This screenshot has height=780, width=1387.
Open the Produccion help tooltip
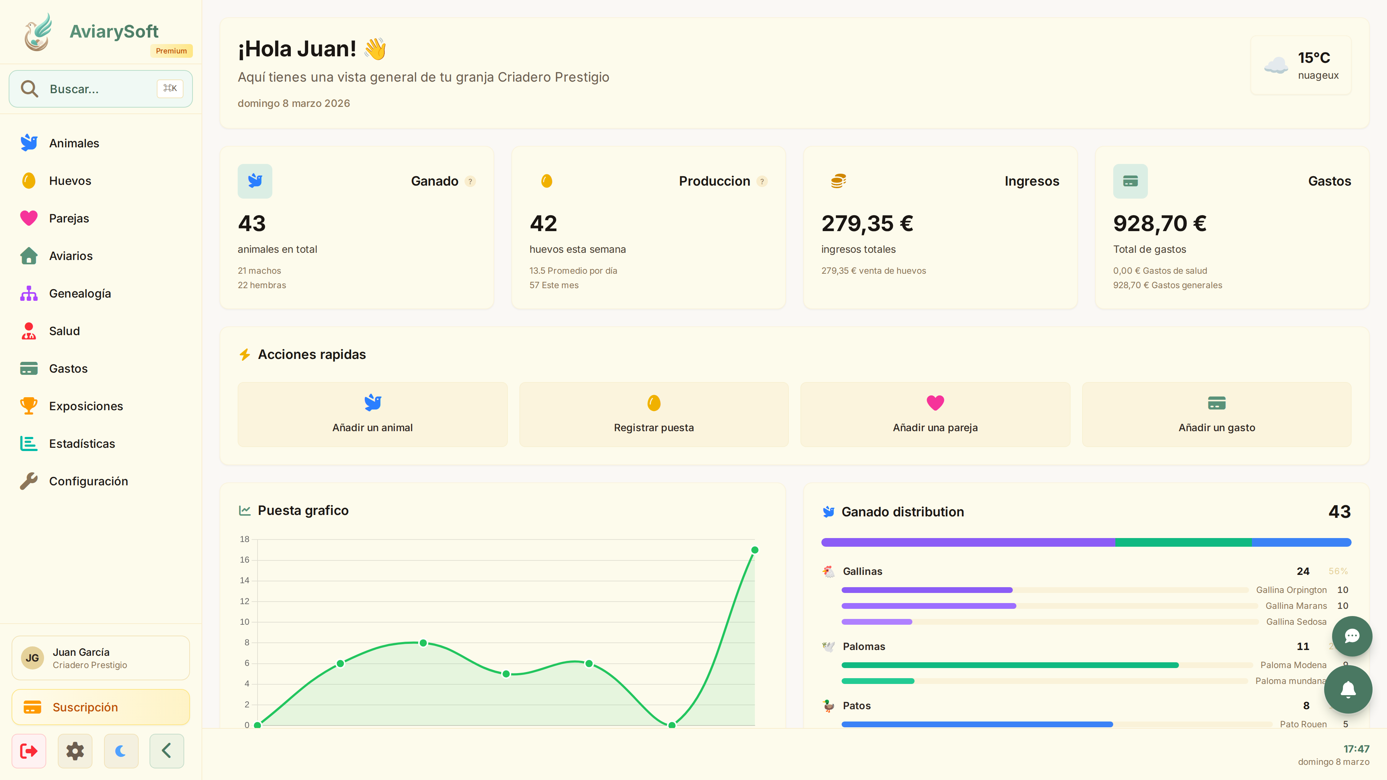[762, 181]
